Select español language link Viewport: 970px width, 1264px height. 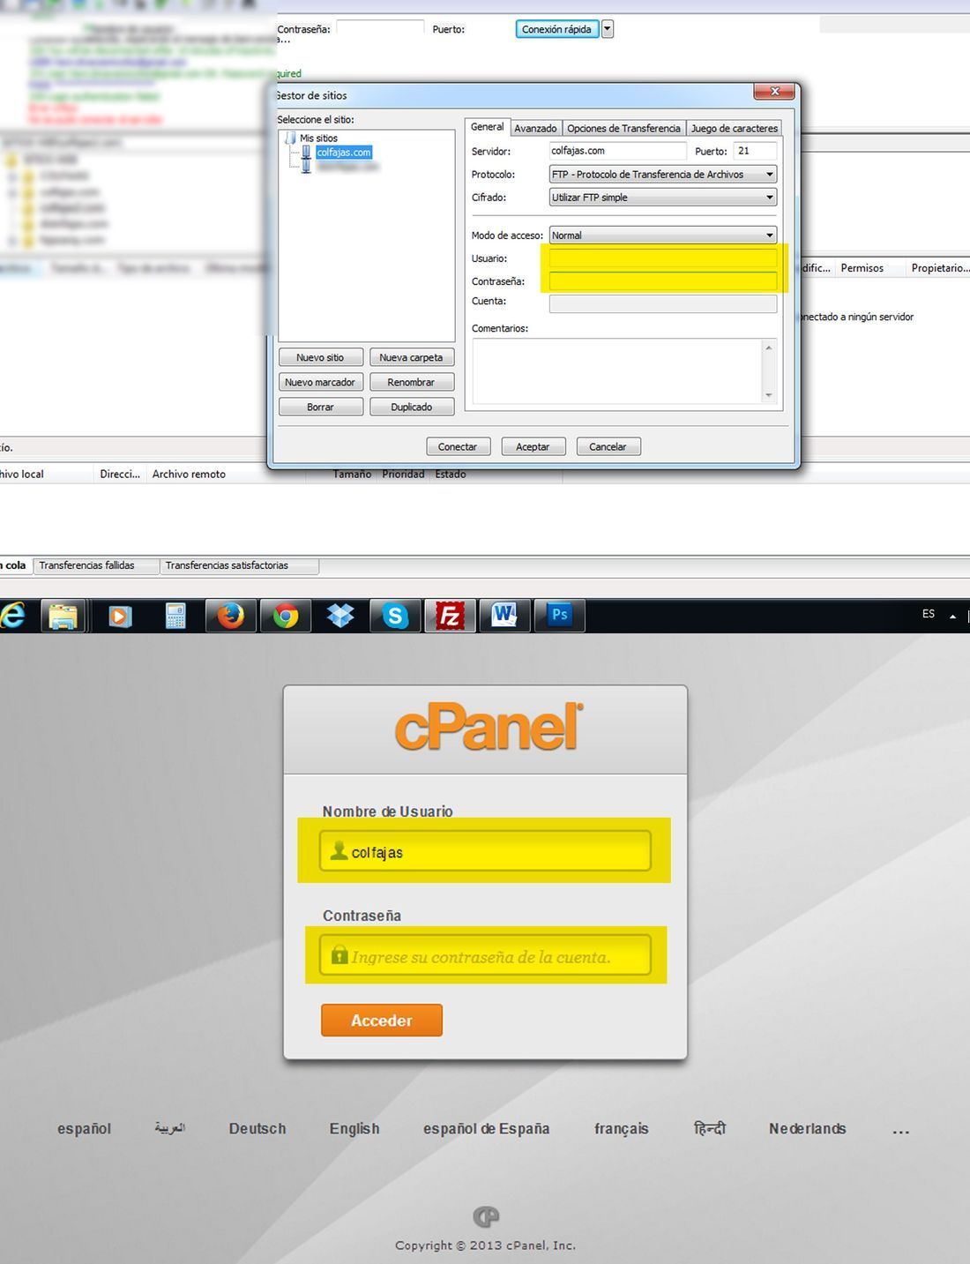tap(84, 1128)
